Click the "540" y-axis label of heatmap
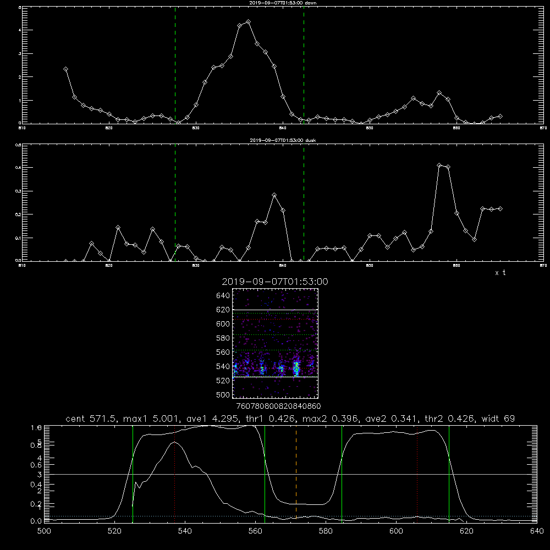The width and height of the screenshot is (550, 550). pos(223,366)
